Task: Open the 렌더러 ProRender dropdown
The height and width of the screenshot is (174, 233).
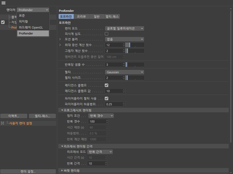Action: click(33, 10)
